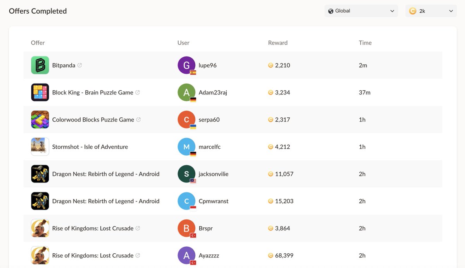The width and height of the screenshot is (465, 268).
Task: Select username Cpmwranst
Action: point(214,201)
